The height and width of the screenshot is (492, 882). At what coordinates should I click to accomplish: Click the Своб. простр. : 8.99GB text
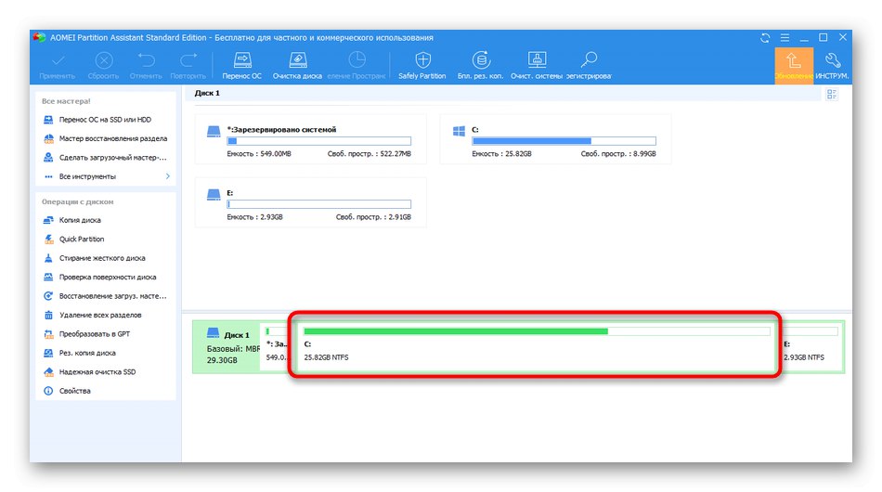[618, 153]
